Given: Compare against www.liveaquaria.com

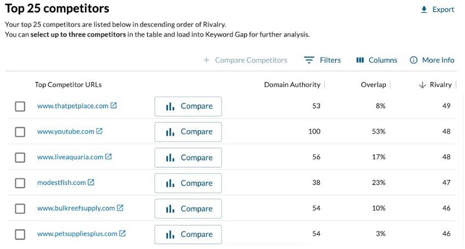Looking at the screenshot, I should click(188, 158).
